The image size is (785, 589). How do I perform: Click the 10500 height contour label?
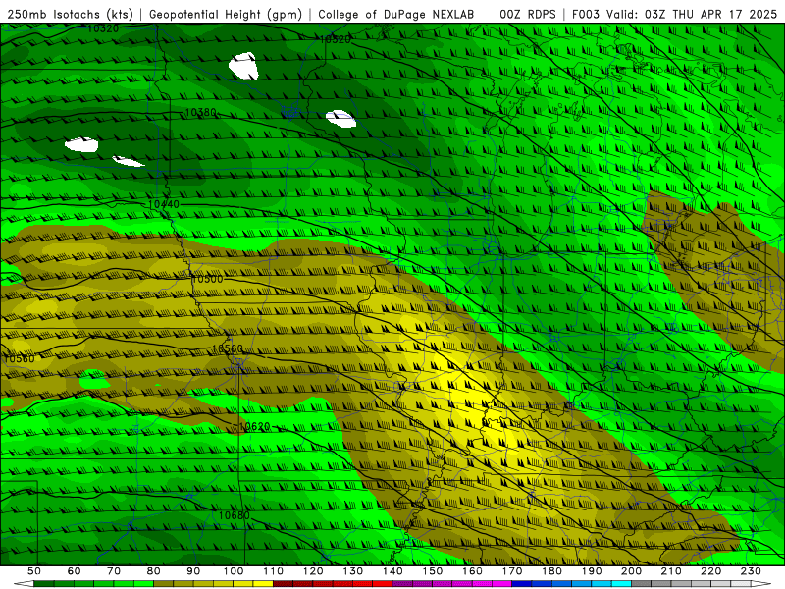click(x=207, y=279)
